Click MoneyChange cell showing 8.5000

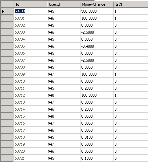pos(97,144)
